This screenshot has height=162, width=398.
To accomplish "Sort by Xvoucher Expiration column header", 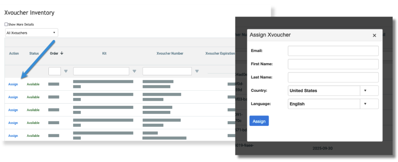I will coord(220,54).
